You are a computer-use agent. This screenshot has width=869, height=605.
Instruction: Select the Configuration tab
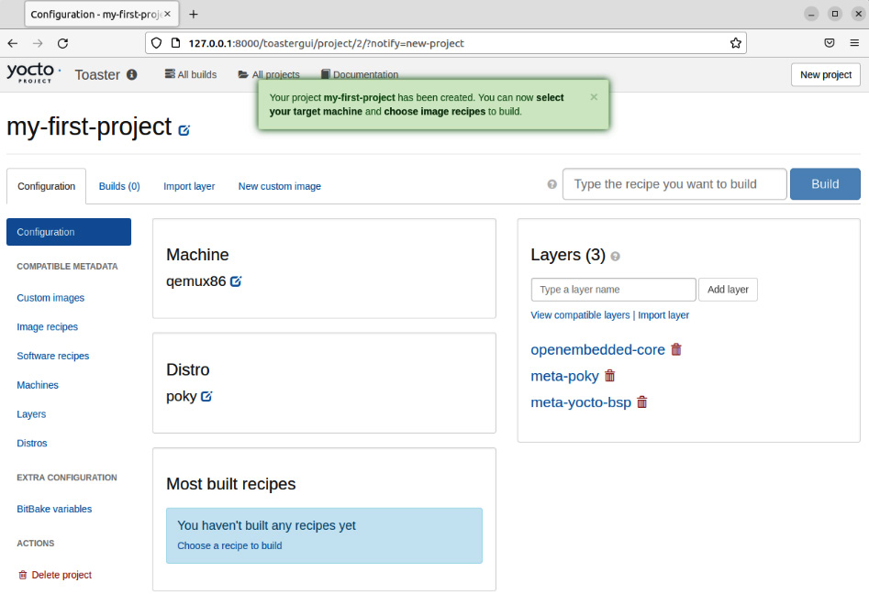[x=46, y=186]
